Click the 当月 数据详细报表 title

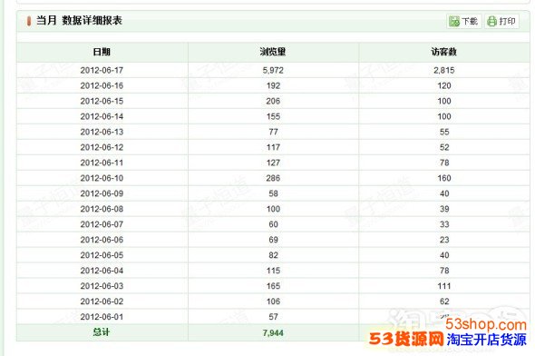tap(79, 21)
